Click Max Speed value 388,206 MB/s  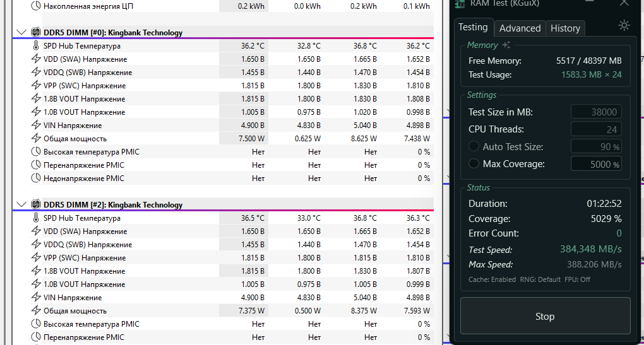[x=594, y=264]
